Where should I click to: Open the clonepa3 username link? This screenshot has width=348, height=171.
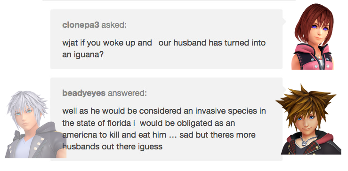(x=81, y=25)
